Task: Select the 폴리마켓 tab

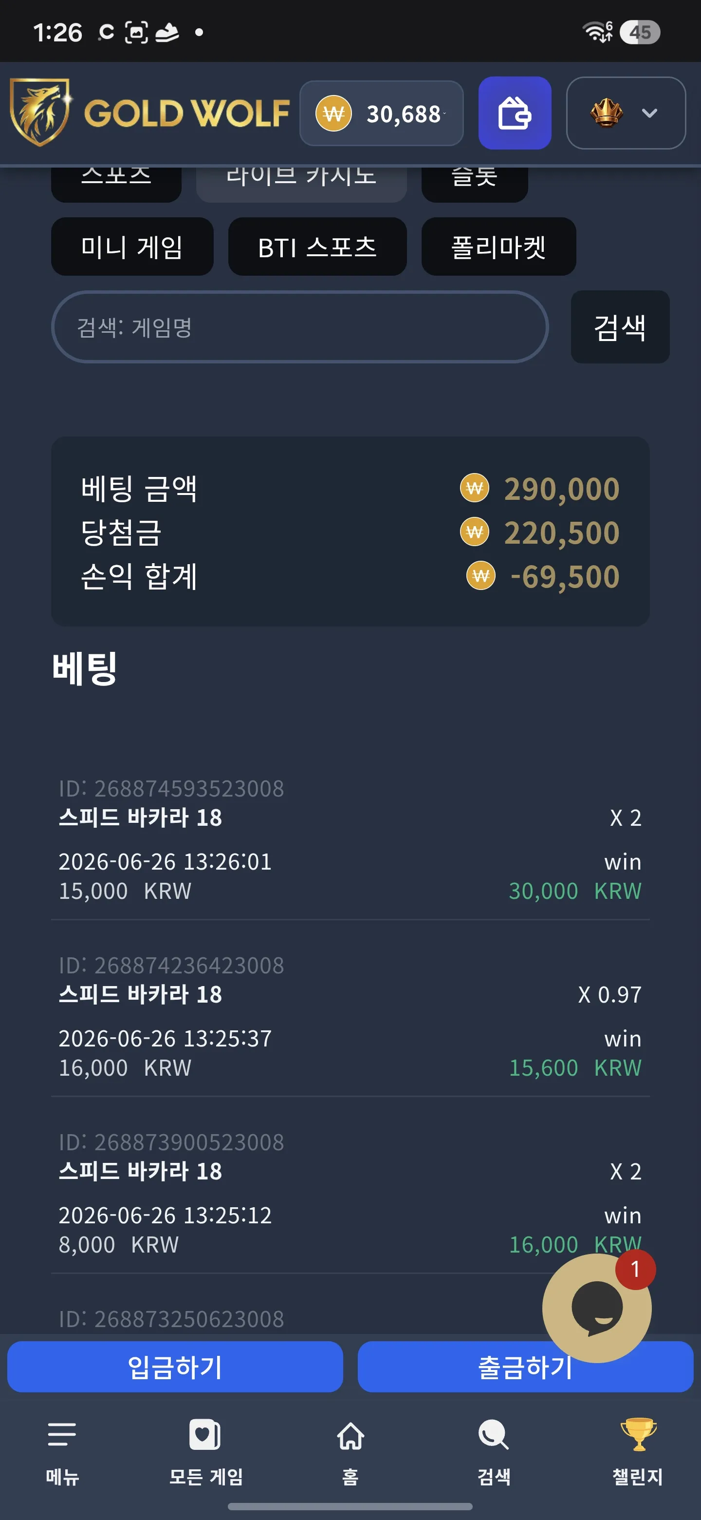Action: [498, 247]
